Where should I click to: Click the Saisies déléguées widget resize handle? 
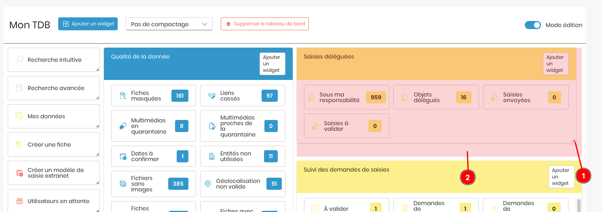574,141
